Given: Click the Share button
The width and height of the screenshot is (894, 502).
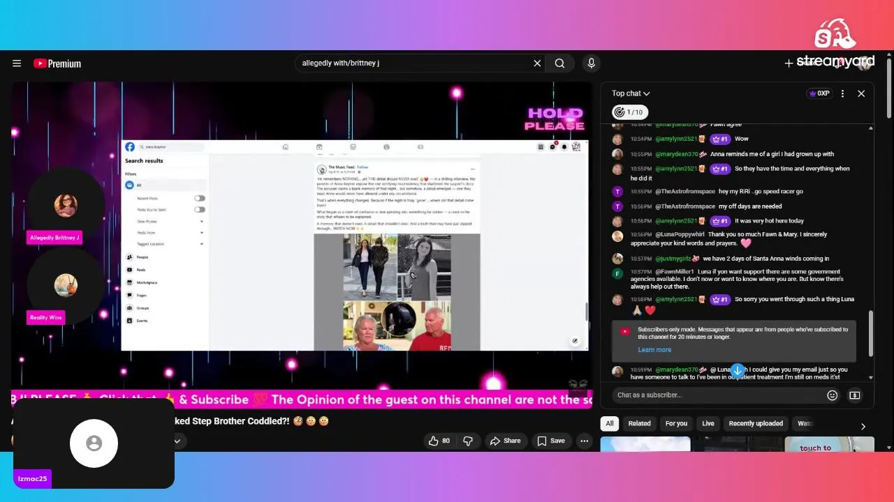Looking at the screenshot, I should (505, 441).
